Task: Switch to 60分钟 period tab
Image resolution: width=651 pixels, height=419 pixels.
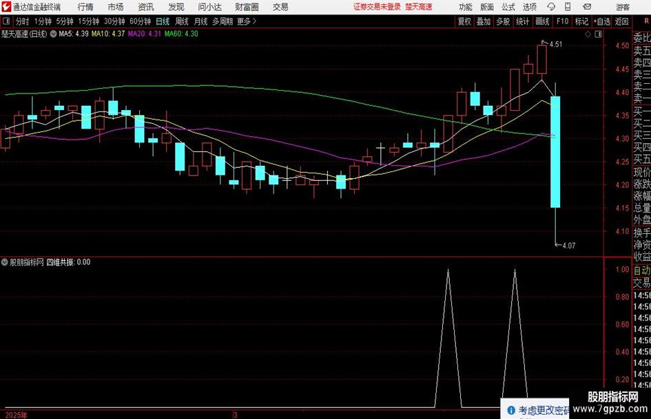Action: pyautogui.click(x=140, y=21)
